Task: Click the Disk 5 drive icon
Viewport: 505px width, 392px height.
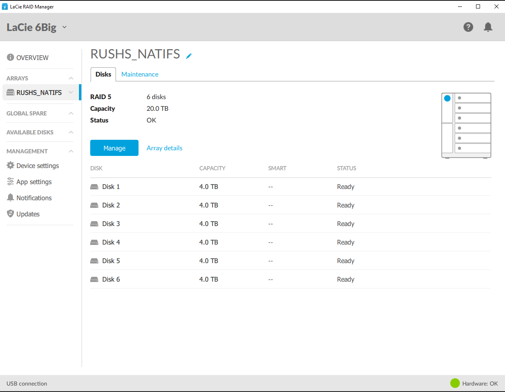Action: pyautogui.click(x=94, y=261)
